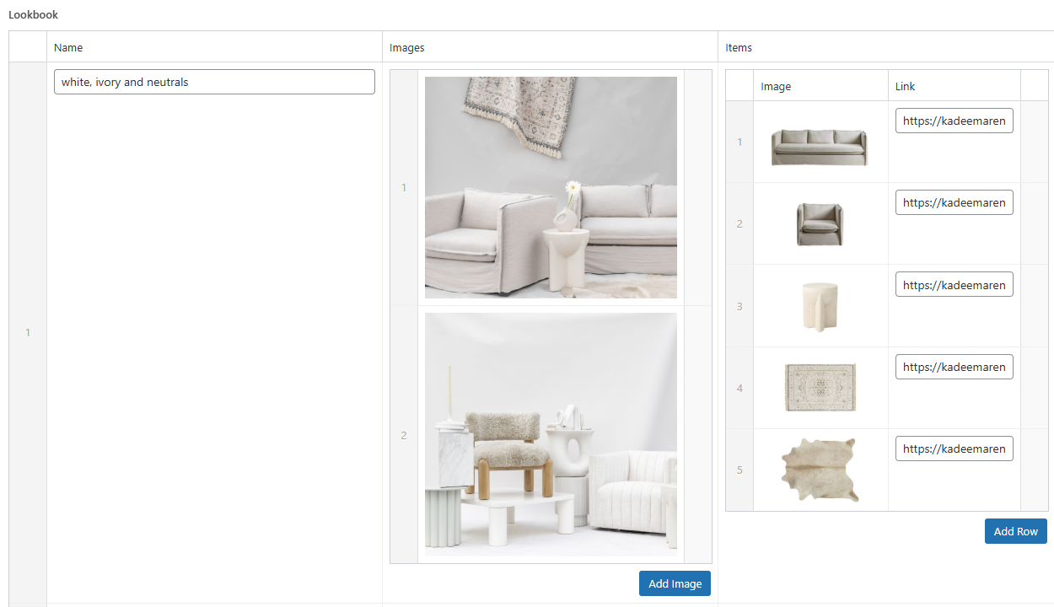Click the Add Image button

[675, 584]
